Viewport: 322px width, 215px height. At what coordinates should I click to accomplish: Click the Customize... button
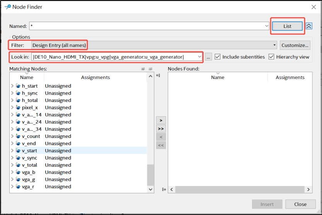[295, 45]
